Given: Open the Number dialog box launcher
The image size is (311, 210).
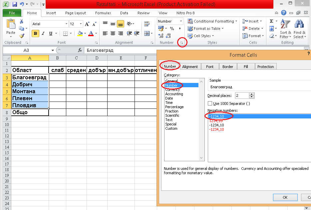Looking at the screenshot, I should pos(182,43).
